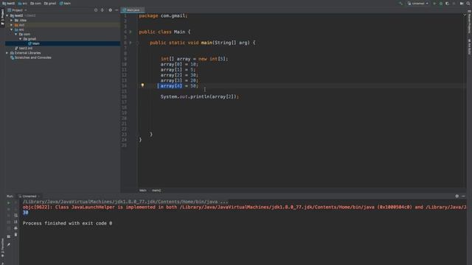The height and width of the screenshot is (265, 472).
Task: Click the console output value 30
Action: [25, 213]
